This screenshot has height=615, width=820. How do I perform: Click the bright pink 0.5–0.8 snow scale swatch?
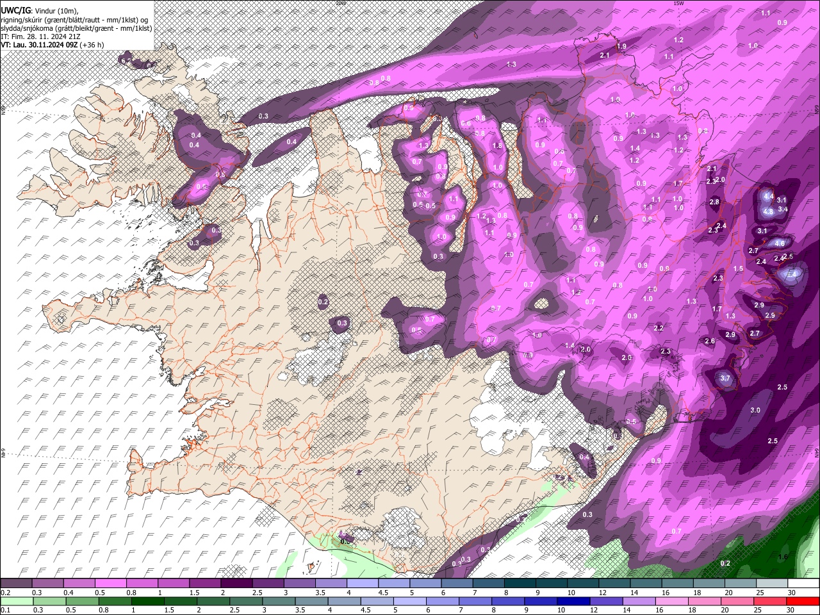(x=111, y=584)
